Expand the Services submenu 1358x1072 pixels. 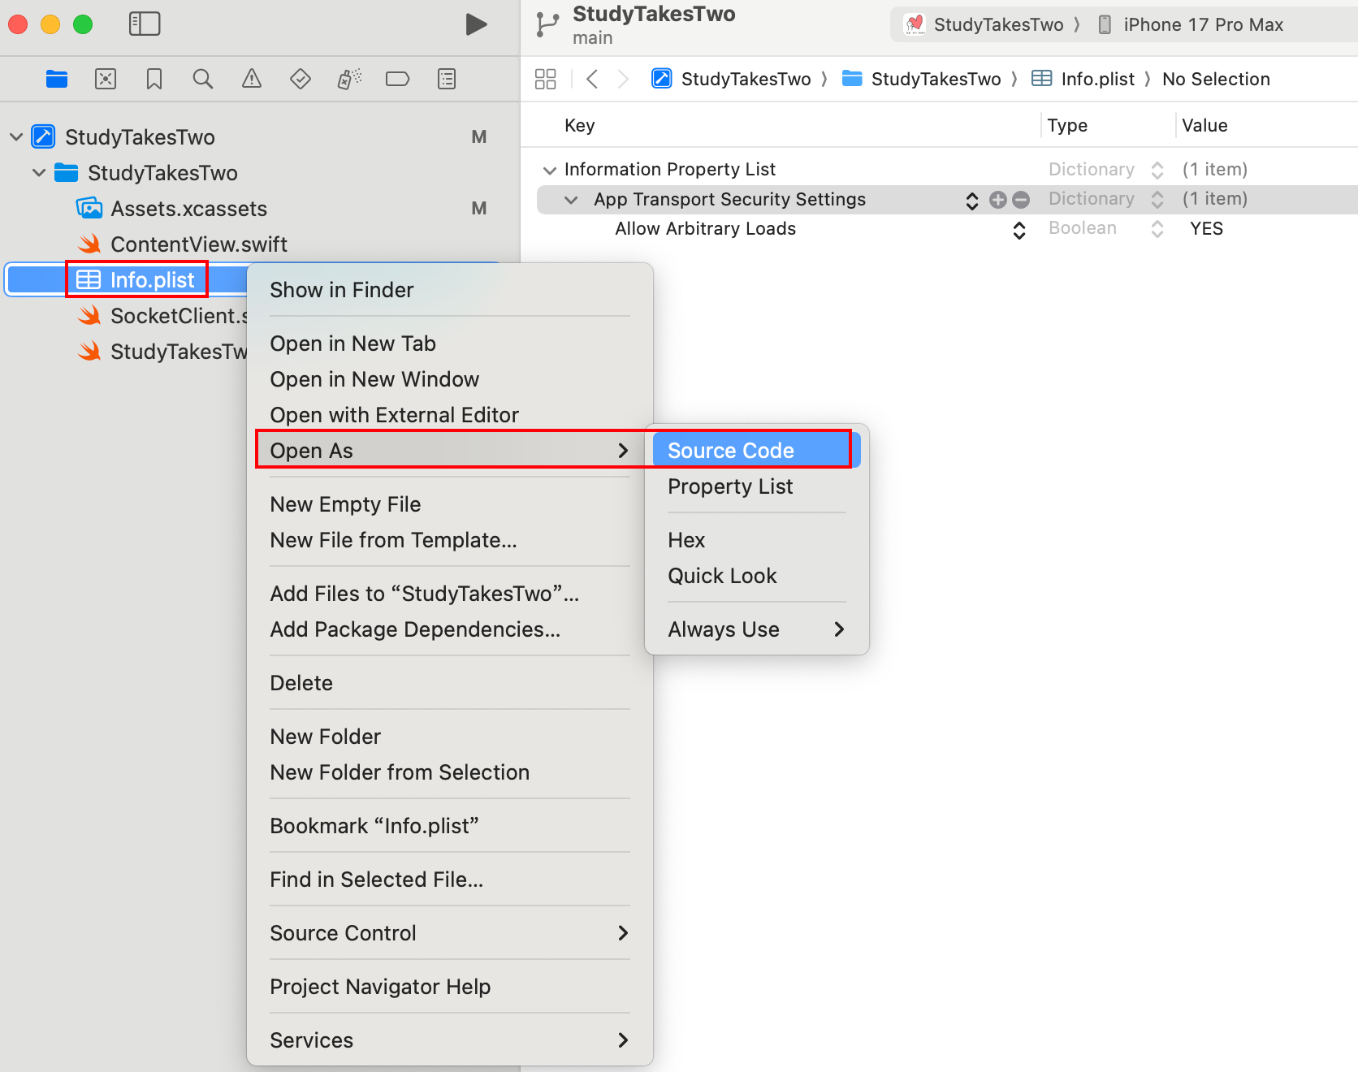[450, 1040]
